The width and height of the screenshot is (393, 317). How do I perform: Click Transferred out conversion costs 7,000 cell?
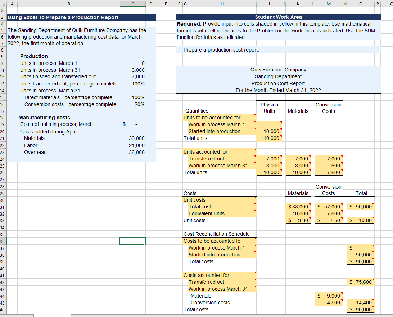[x=329, y=159]
